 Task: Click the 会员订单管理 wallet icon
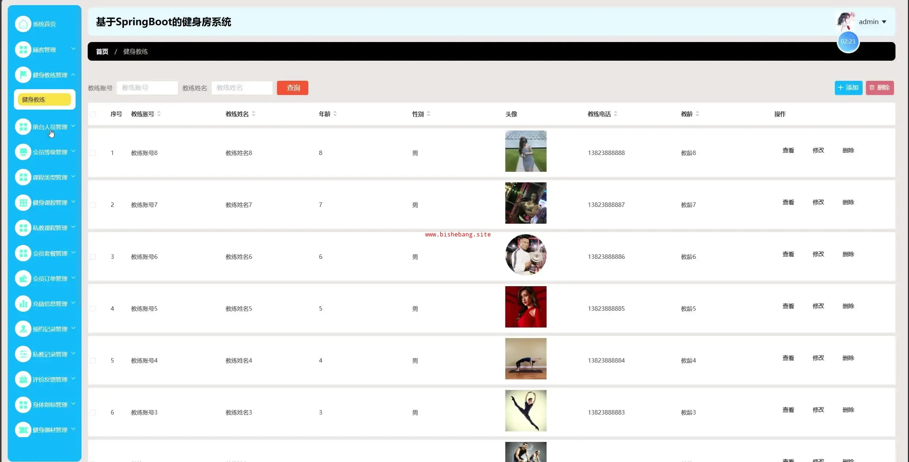point(23,279)
